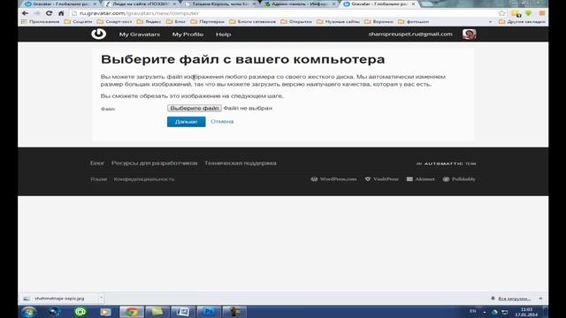Open the My Profile menu

187,34
